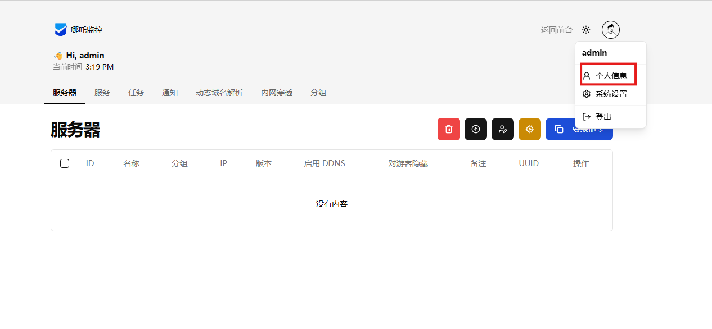Open the 内网穿透 tab

point(277,93)
